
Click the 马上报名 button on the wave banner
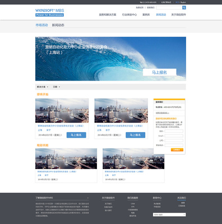coord(160,72)
